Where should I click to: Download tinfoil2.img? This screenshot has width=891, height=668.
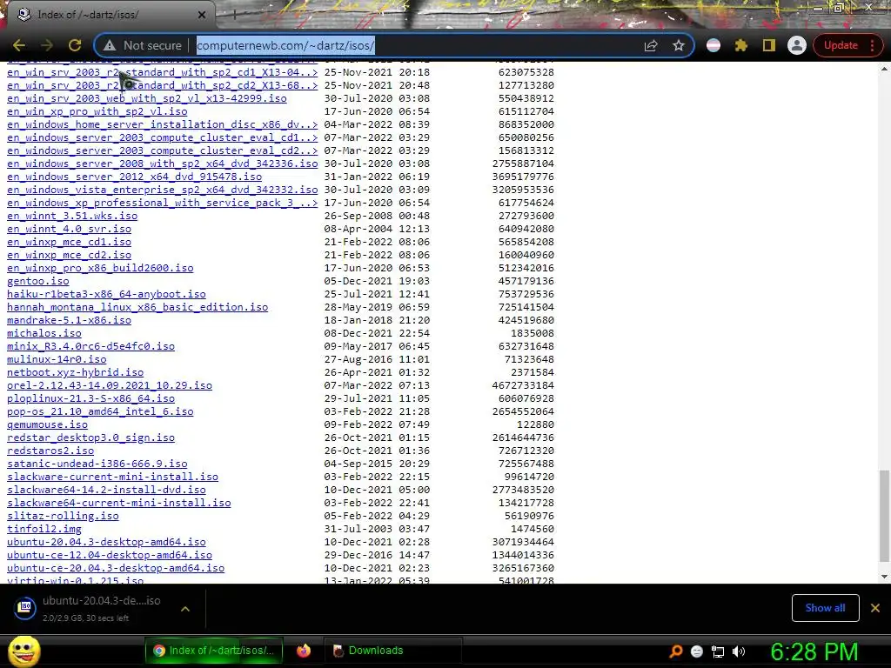coord(44,529)
